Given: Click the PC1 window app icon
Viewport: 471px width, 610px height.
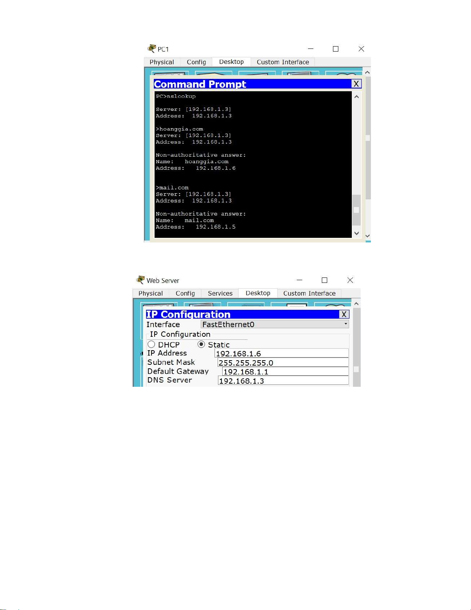Looking at the screenshot, I should [152, 48].
